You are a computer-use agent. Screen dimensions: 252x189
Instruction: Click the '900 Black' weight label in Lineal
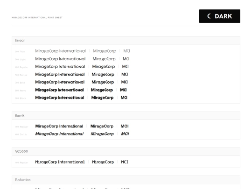pyautogui.click(x=21, y=98)
